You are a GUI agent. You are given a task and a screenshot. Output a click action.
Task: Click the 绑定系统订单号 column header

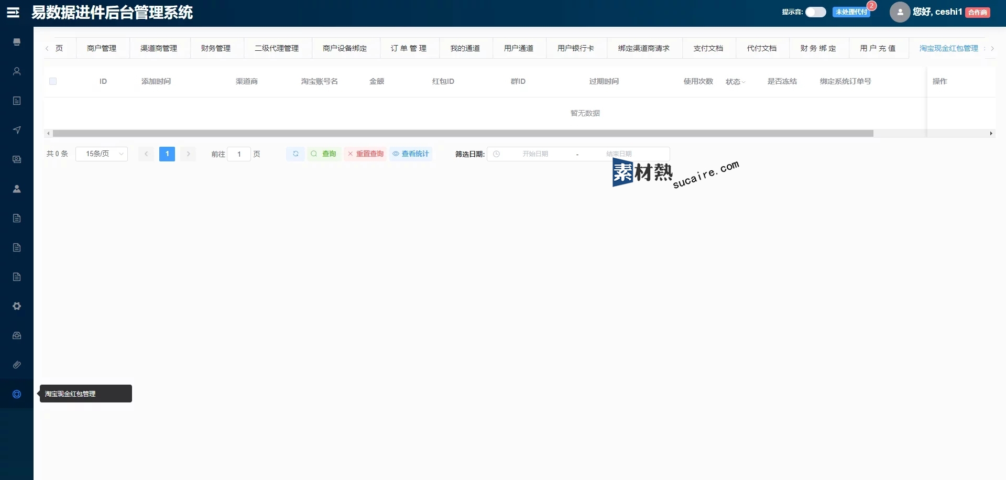846,81
